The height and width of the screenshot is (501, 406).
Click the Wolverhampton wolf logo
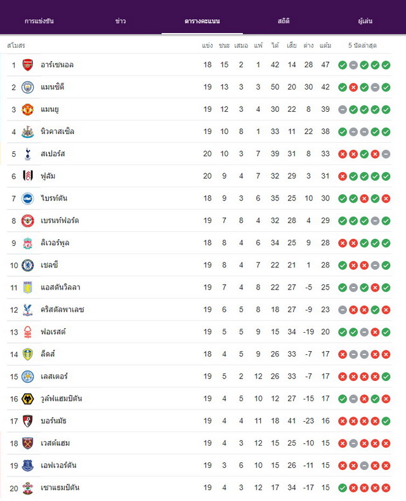click(x=28, y=399)
